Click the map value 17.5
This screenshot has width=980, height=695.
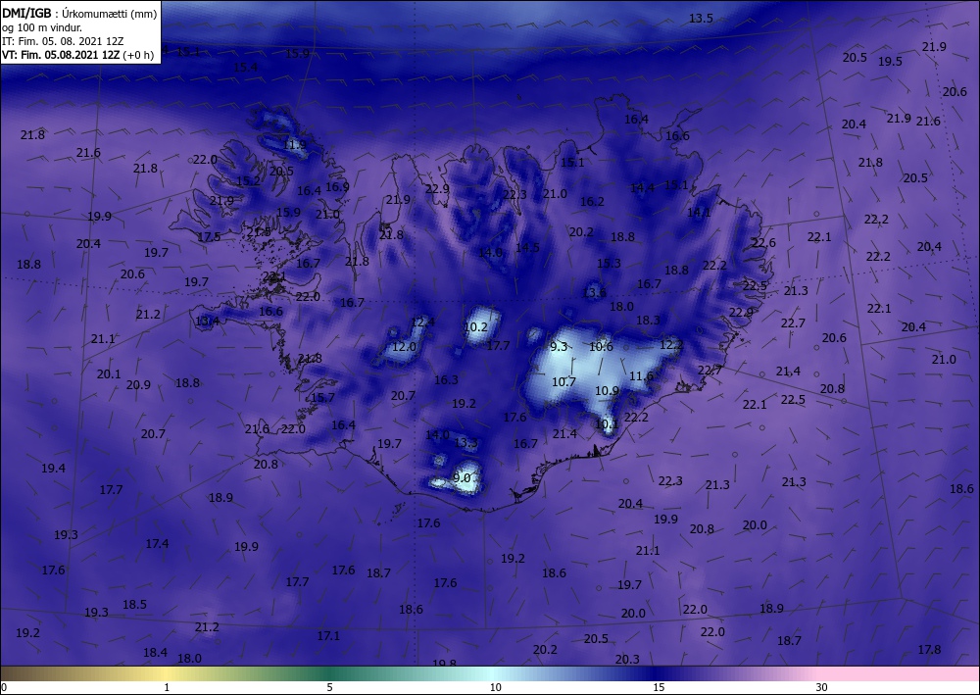209,236
